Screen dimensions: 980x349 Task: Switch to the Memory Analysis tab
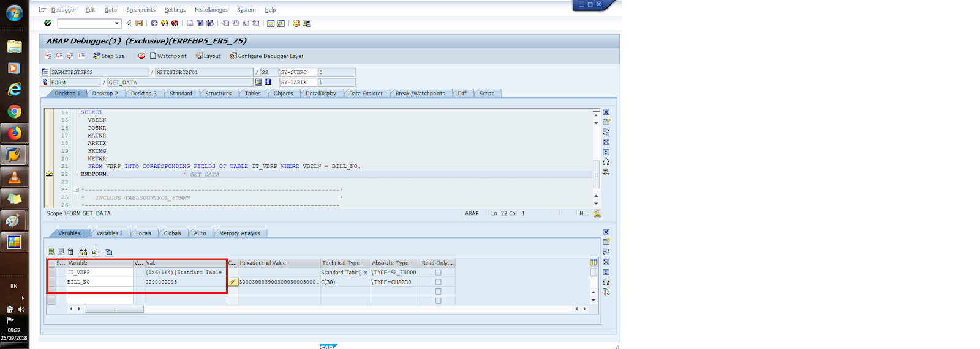[x=239, y=233]
